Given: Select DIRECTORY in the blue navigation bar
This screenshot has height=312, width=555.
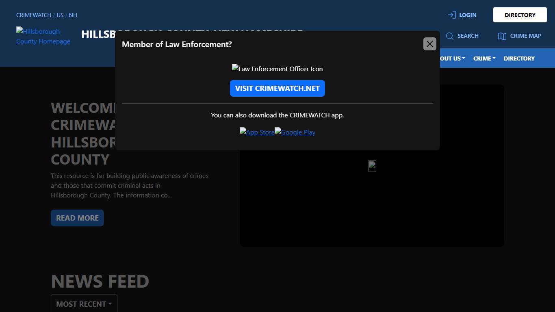Looking at the screenshot, I should pos(519,58).
